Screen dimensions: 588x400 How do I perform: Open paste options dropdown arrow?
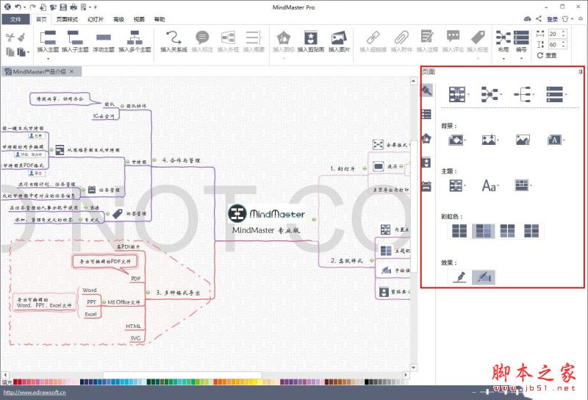[29, 52]
